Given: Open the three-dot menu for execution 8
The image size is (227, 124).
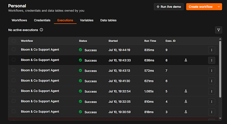Looking at the screenshot, I should pyautogui.click(x=212, y=60).
